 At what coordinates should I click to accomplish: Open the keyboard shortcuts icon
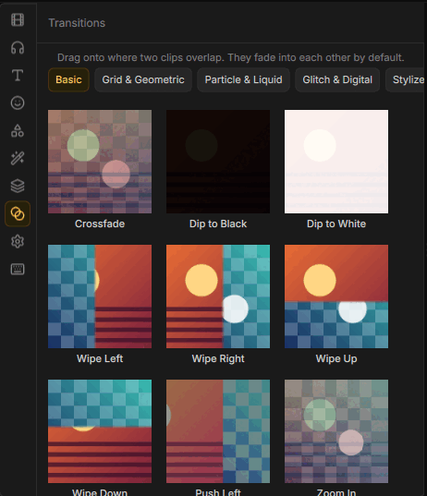coord(18,269)
